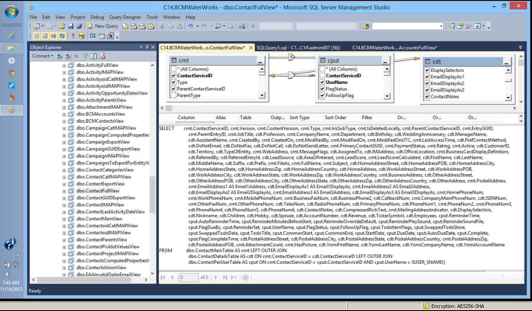
Task: Open the Toolbox wrench icon in toolbar
Action: point(468,26)
